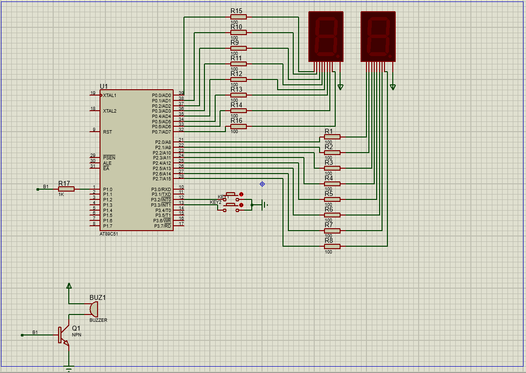526x373 pixels.
Task: Select the ground terminal below Q1 emitter
Action: 69,369
